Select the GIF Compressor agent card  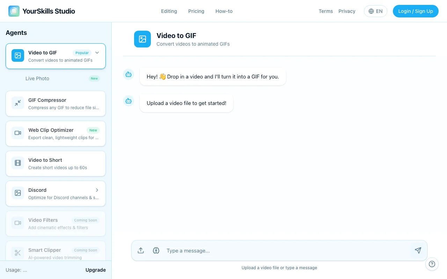(56, 104)
